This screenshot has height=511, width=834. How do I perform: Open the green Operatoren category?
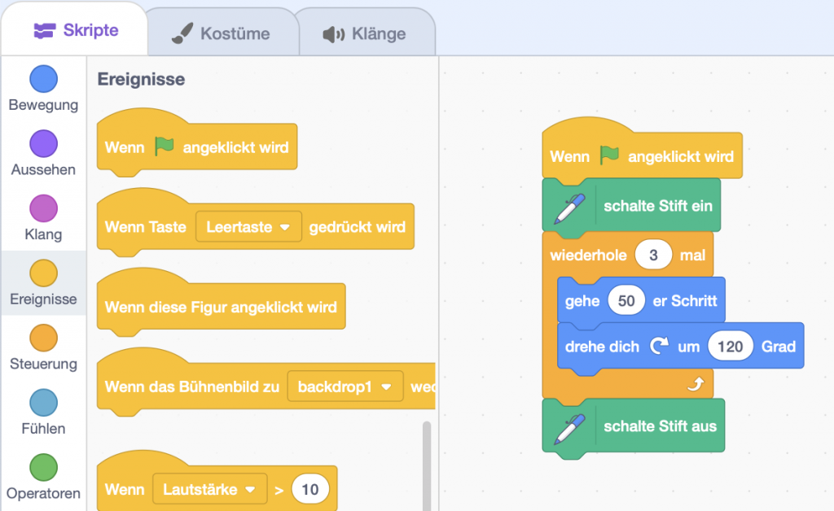point(43,468)
